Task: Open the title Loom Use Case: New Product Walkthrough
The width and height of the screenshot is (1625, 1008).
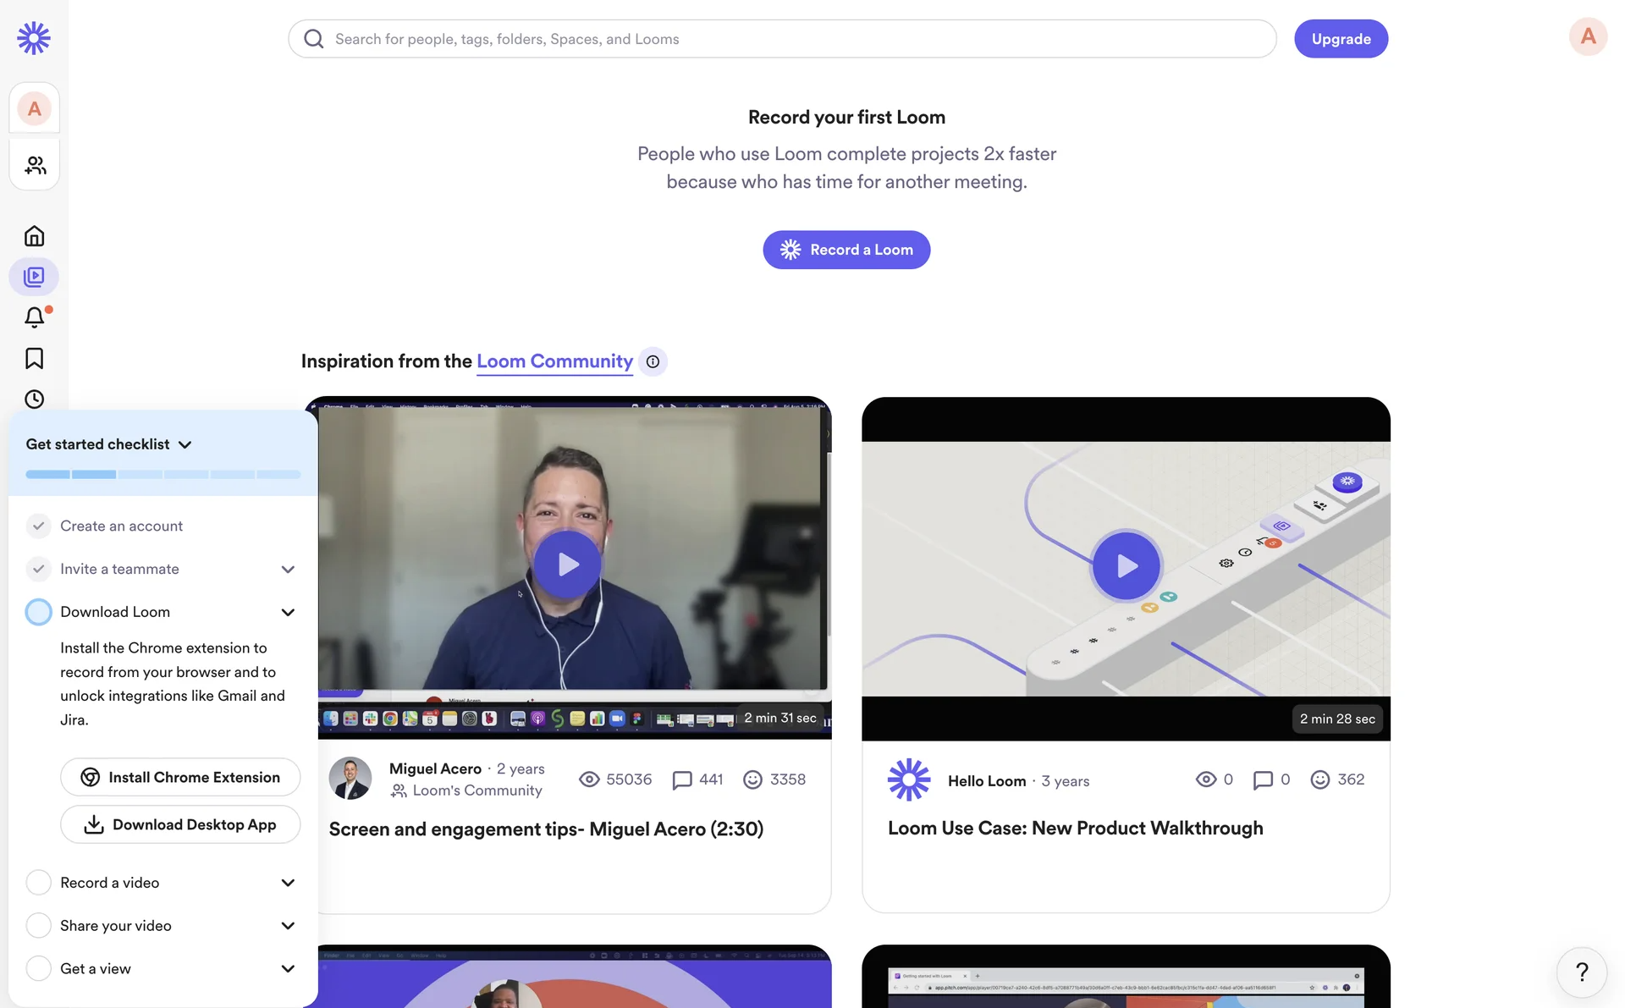Action: tap(1076, 829)
